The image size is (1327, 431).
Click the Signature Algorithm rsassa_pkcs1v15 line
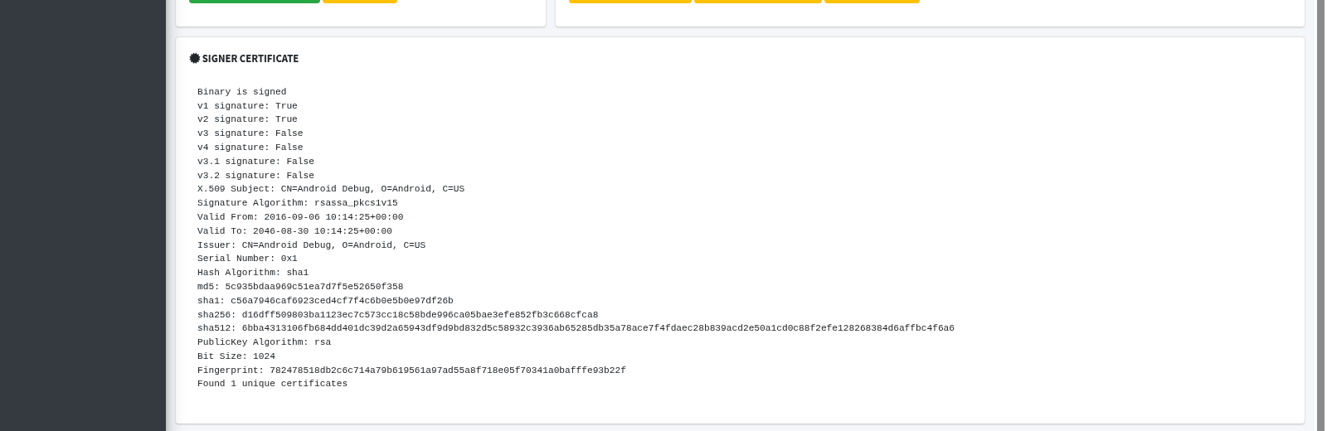[x=298, y=203]
